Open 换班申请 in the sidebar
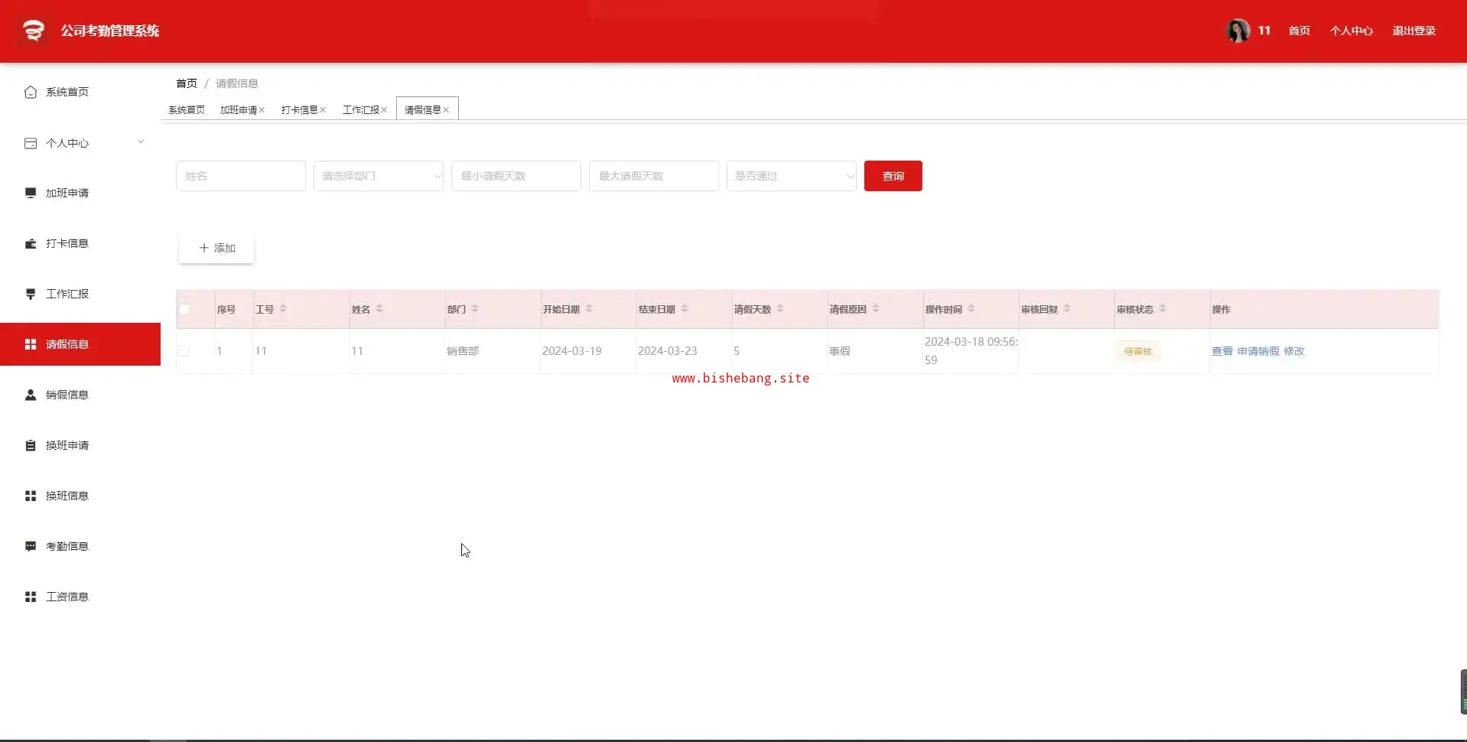The image size is (1467, 742). point(80,445)
